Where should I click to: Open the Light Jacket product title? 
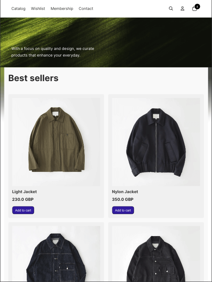25,192
